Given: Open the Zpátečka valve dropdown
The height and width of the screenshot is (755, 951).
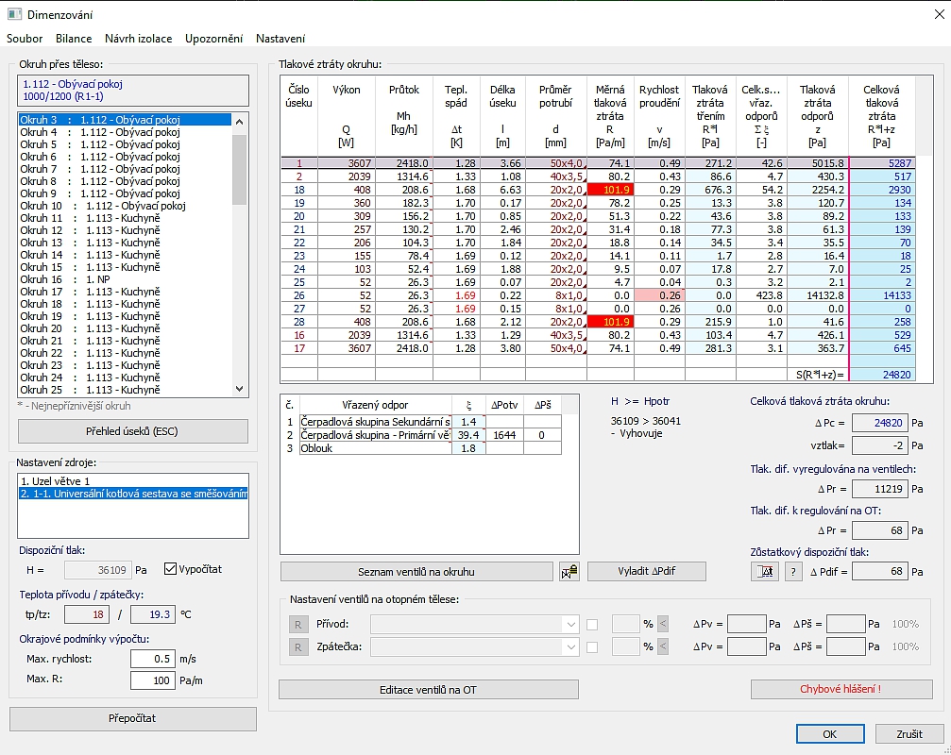Looking at the screenshot, I should 570,647.
